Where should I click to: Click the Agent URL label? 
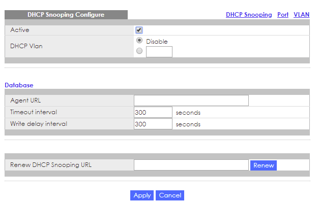[x=25, y=100]
